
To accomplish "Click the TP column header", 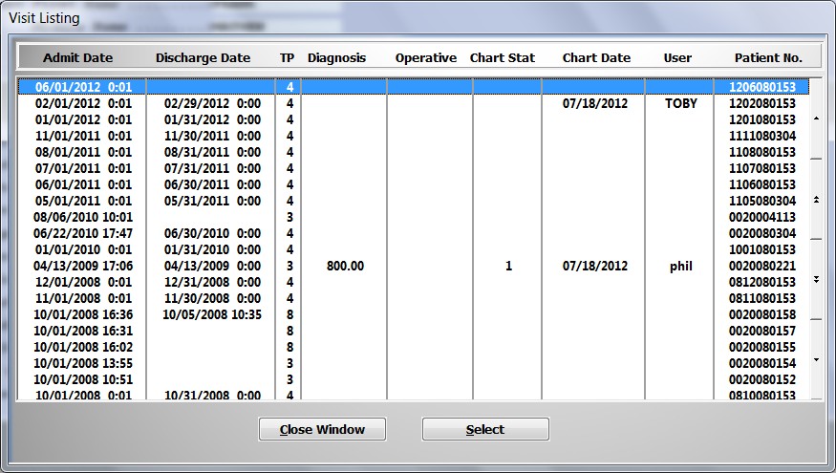I will pos(287,57).
